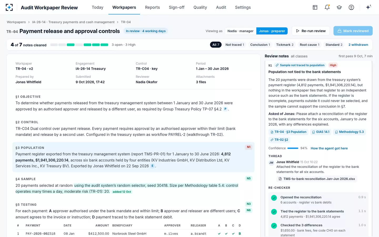Open the AI sparkle assistant icon
This screenshot has width=379, height=237.
click(x=368, y=7)
